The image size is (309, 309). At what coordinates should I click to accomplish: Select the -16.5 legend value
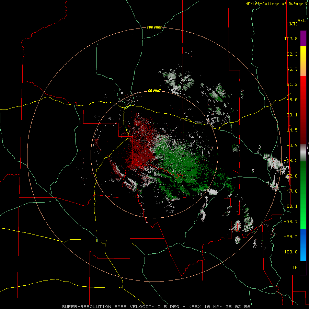pyautogui.click(x=291, y=161)
